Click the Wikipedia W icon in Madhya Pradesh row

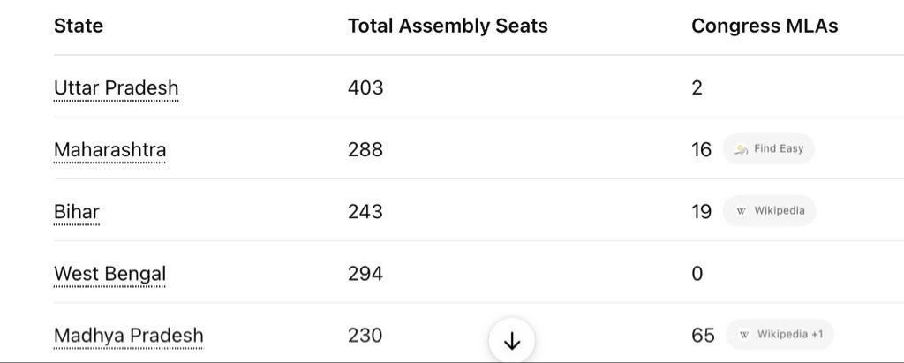pos(744,335)
